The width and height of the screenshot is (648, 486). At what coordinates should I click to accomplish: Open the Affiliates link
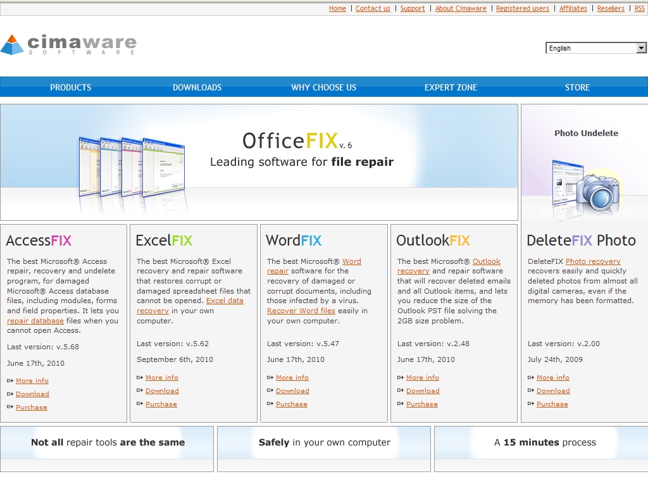(x=573, y=8)
